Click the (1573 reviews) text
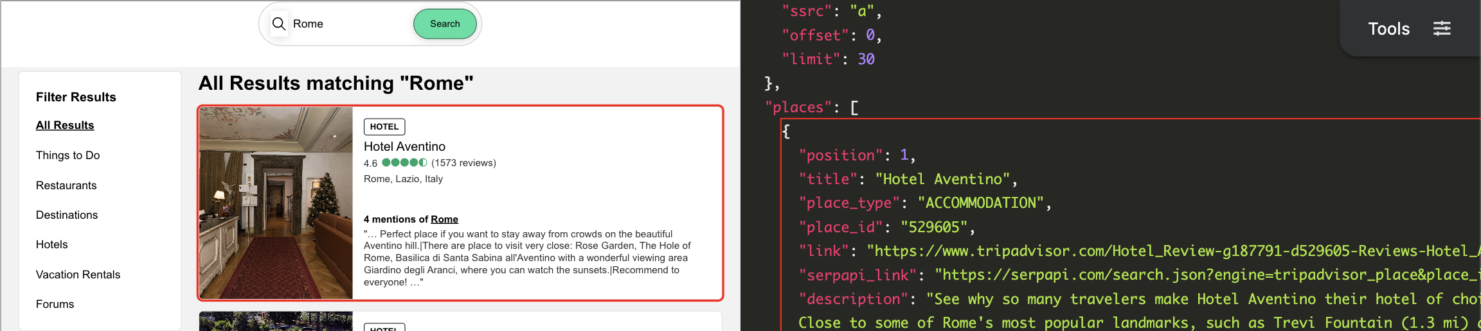The height and width of the screenshot is (331, 1481). click(x=463, y=163)
